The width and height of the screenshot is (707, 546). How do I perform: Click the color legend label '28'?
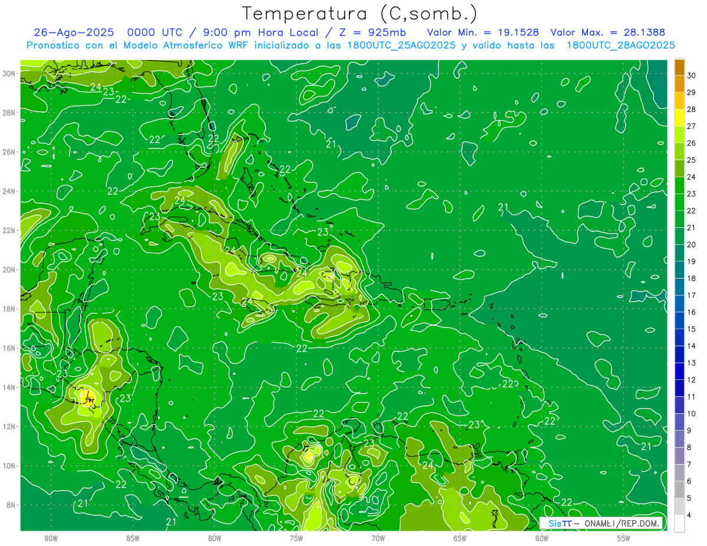(691, 110)
